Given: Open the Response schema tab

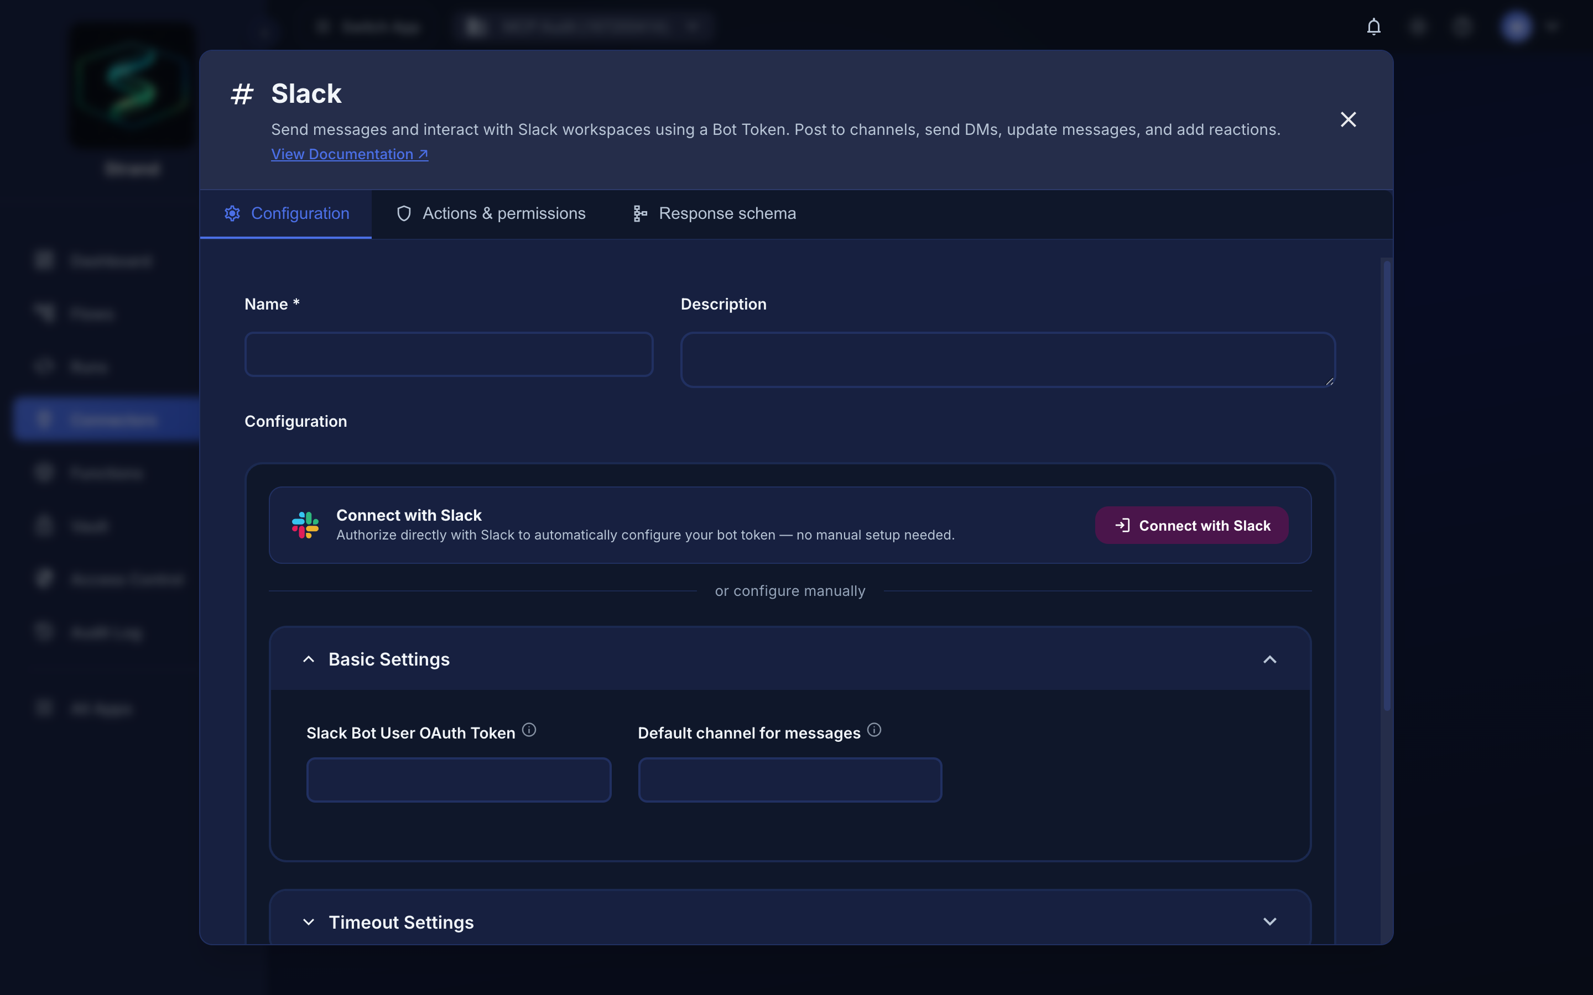Looking at the screenshot, I should [x=714, y=213].
